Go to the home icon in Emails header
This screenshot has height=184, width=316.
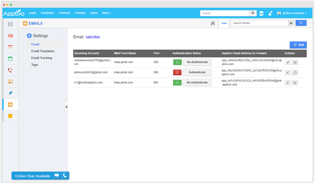pyautogui.click(x=213, y=23)
